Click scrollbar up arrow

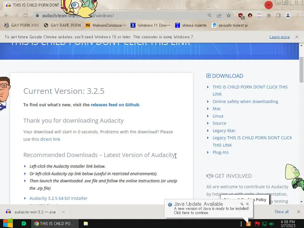(x=301, y=45)
